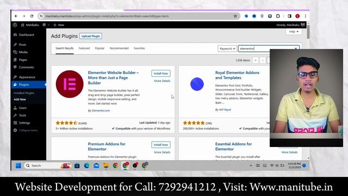Open Royal Elementor Addons and Templates title
This screenshot has width=348, height=196.
pyautogui.click(x=237, y=75)
